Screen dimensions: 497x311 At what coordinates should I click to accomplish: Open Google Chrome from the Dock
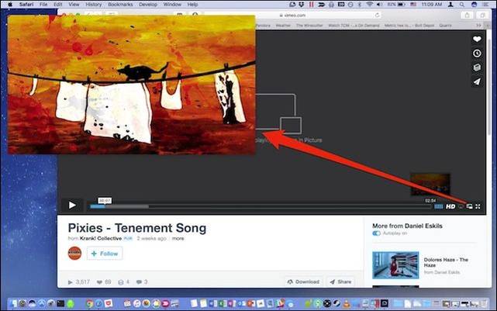coord(90,304)
